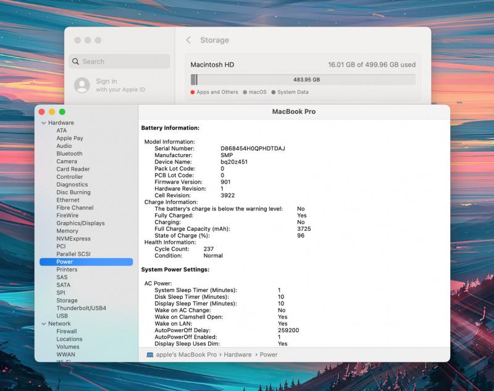Select SAS in the sidebar

coord(62,277)
